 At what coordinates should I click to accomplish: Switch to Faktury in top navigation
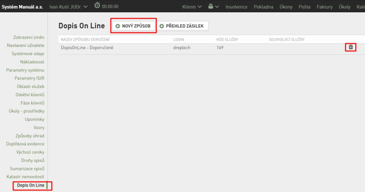324,7
